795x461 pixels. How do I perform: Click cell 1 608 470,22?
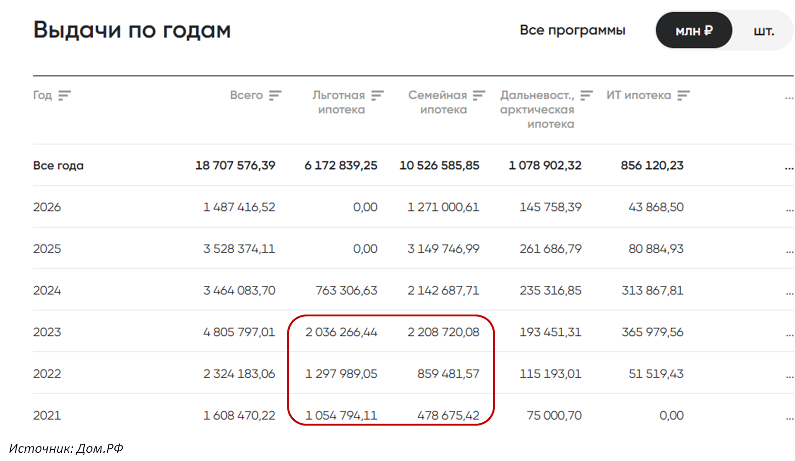pyautogui.click(x=239, y=416)
